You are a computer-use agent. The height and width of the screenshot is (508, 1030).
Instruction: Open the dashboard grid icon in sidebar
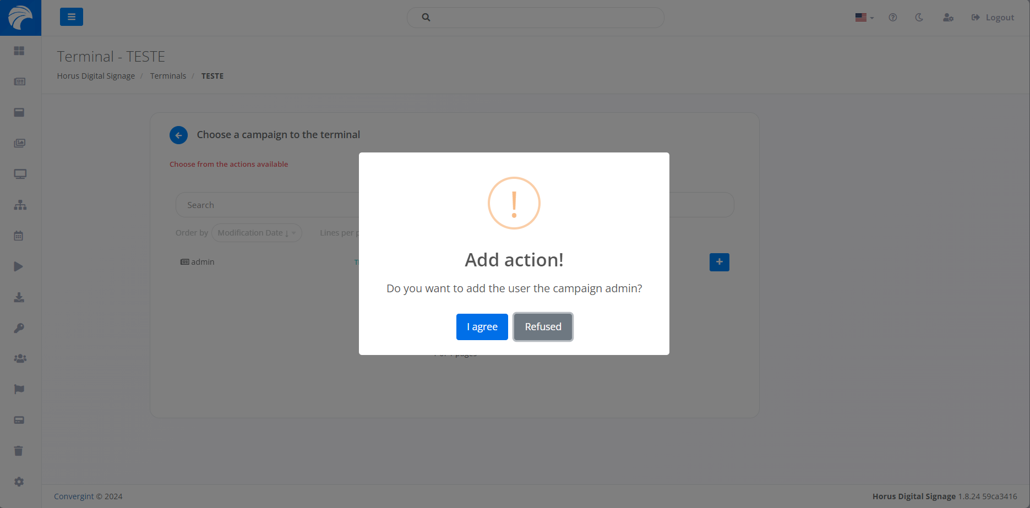[x=19, y=51]
